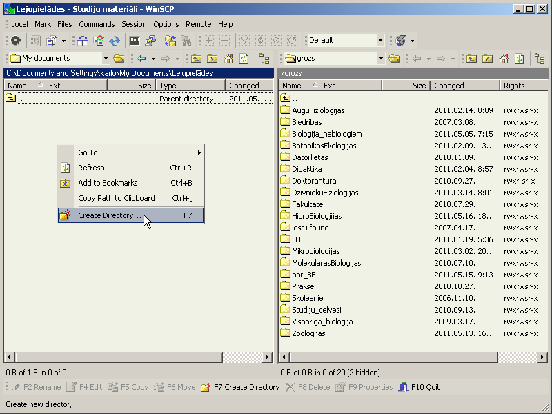Open the Commands menu

pos(97,24)
